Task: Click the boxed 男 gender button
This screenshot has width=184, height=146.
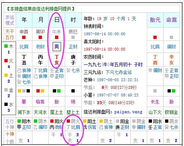Action: tap(57, 47)
